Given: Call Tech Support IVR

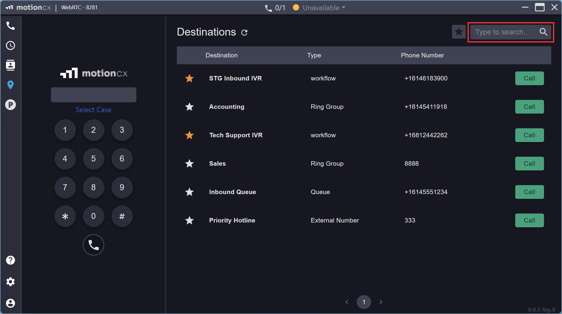Looking at the screenshot, I should pos(529,135).
